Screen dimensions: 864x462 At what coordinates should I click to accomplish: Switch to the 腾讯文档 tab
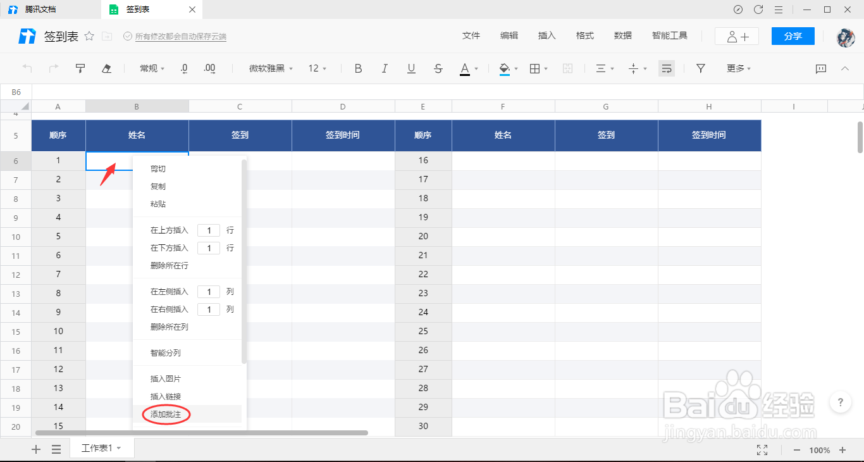(x=51, y=9)
